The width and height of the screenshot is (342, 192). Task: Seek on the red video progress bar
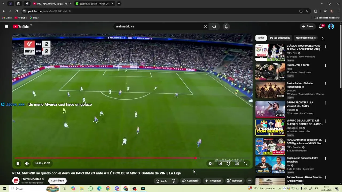click(132, 158)
